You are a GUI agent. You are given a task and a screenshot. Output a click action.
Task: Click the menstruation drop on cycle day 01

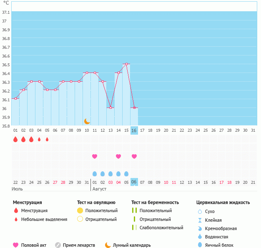click(x=15, y=139)
